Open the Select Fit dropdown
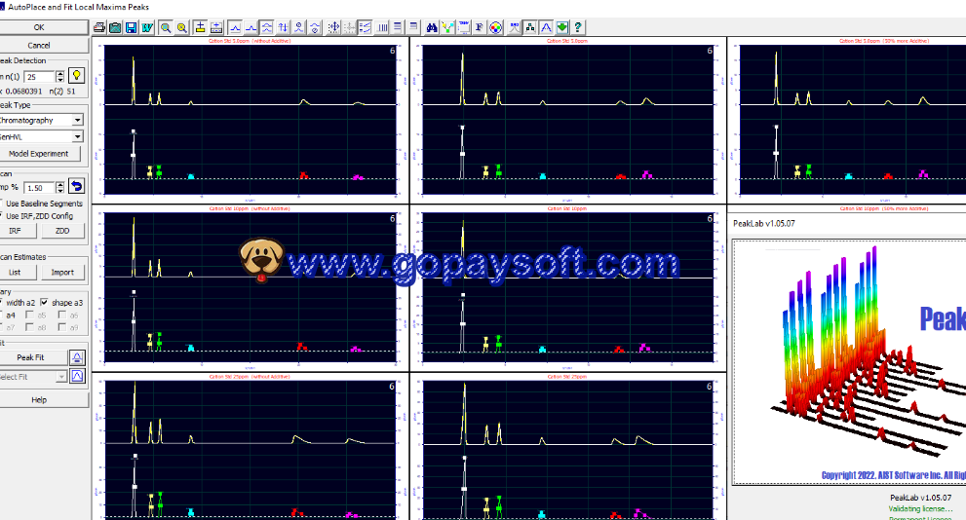This screenshot has width=966, height=520. click(x=61, y=377)
